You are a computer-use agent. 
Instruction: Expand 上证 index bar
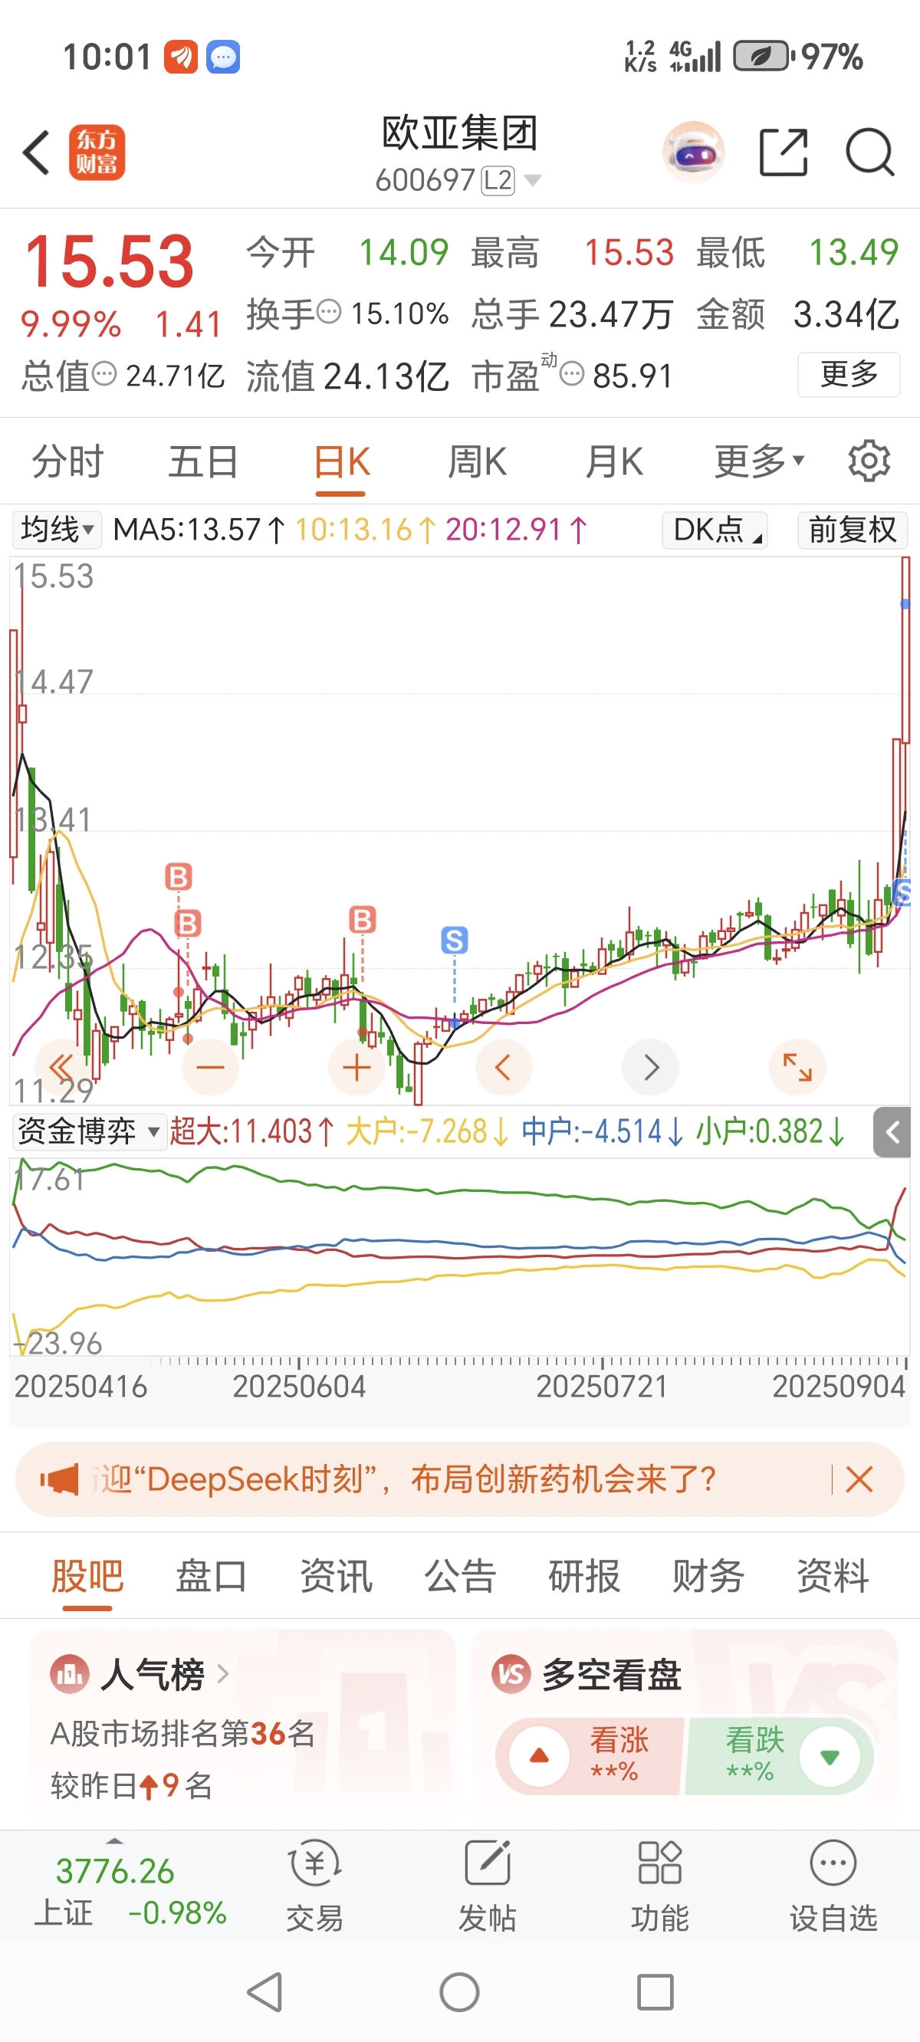[x=115, y=1840]
